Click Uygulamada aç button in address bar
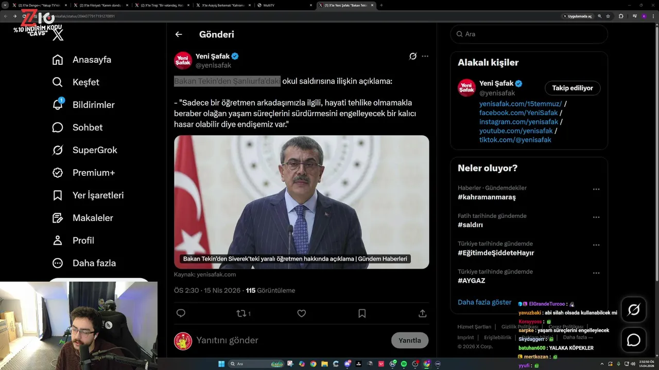Viewport: 659px width, 370px height. tap(577, 16)
